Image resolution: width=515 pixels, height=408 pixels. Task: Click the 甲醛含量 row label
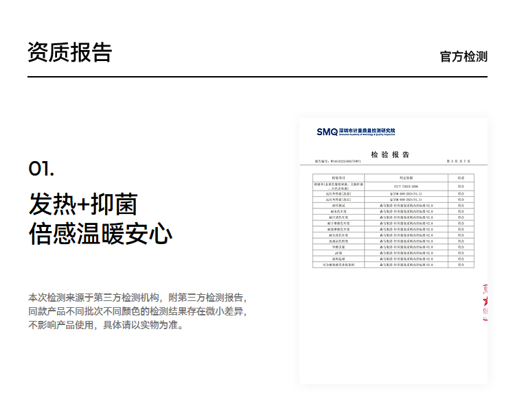pyautogui.click(x=339, y=247)
